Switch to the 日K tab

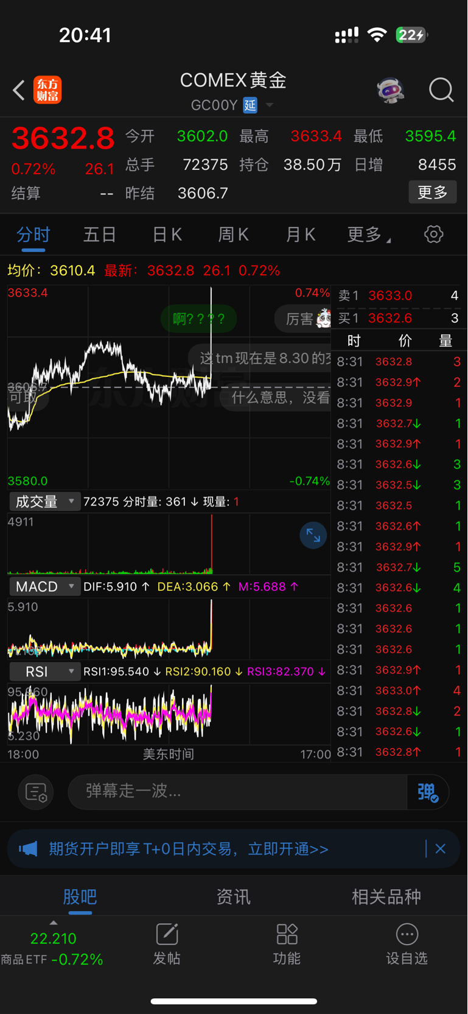coord(167,234)
